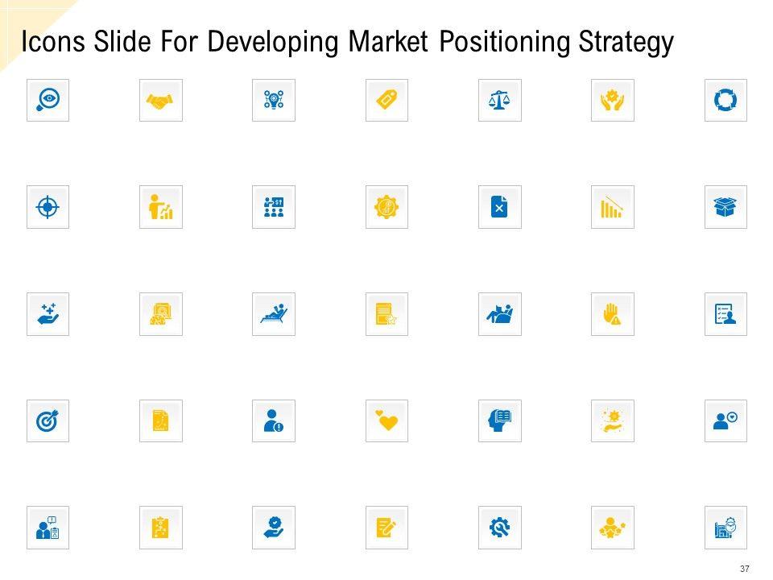The image size is (773, 580).
Task: Select the yellow hand warning icon
Action: click(x=613, y=313)
